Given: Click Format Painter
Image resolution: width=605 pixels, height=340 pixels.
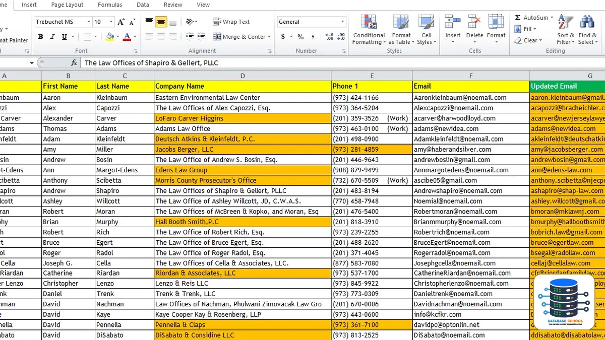Looking at the screenshot, I should pyautogui.click(x=14, y=40).
